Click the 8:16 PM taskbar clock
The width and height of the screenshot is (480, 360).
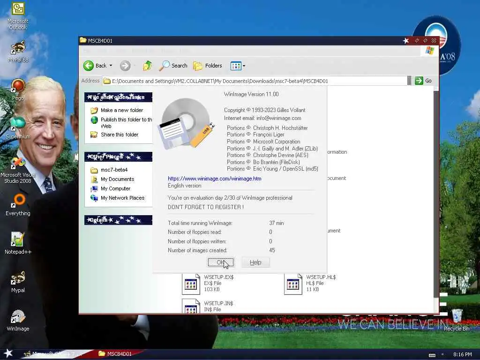point(463,354)
